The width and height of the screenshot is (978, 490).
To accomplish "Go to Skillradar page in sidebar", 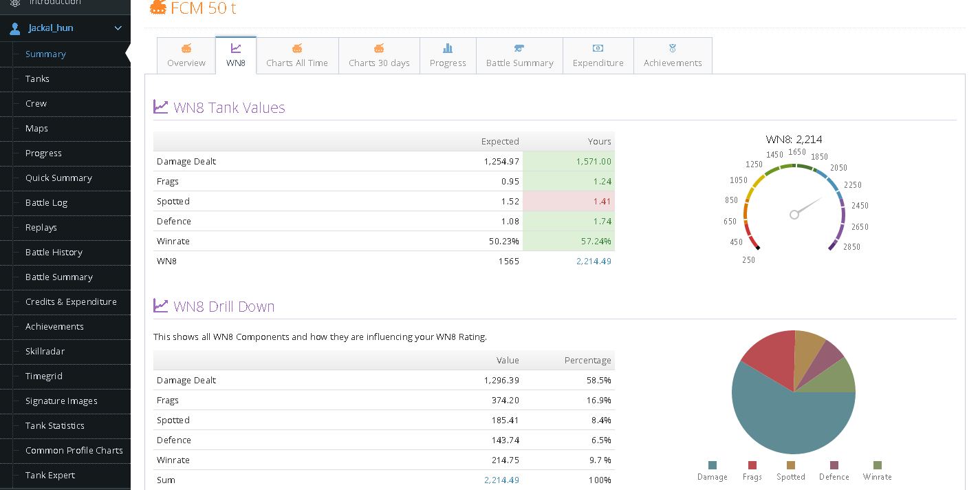I will click(45, 352).
